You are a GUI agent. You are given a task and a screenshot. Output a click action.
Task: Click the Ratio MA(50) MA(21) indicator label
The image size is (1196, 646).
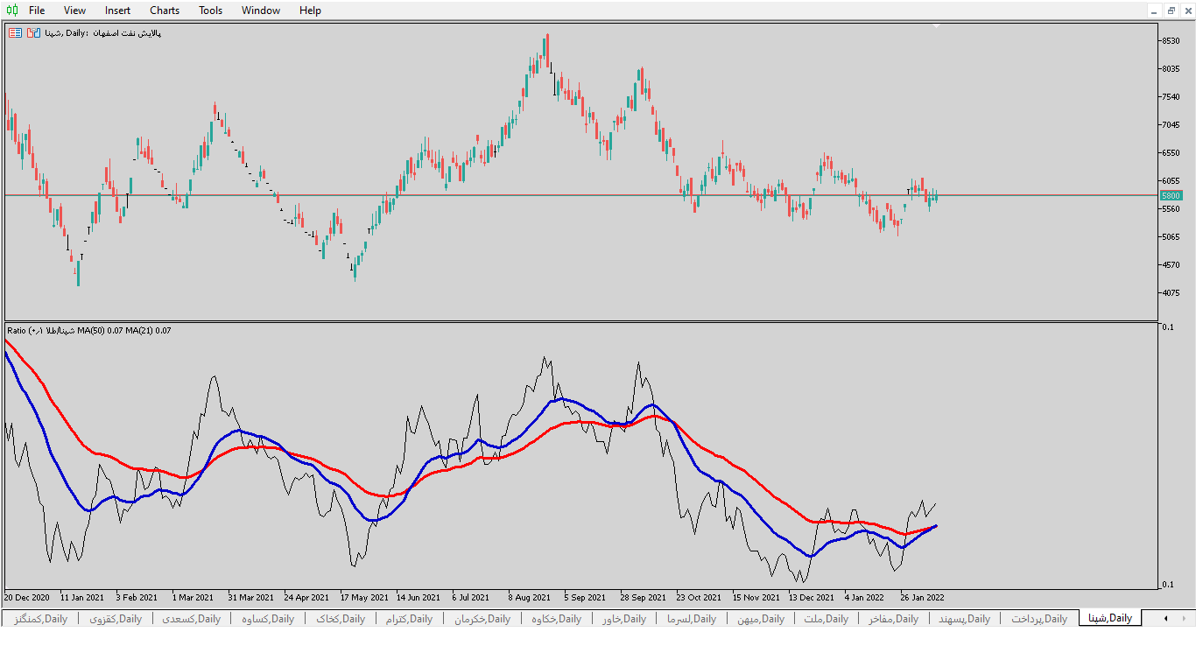[88, 330]
